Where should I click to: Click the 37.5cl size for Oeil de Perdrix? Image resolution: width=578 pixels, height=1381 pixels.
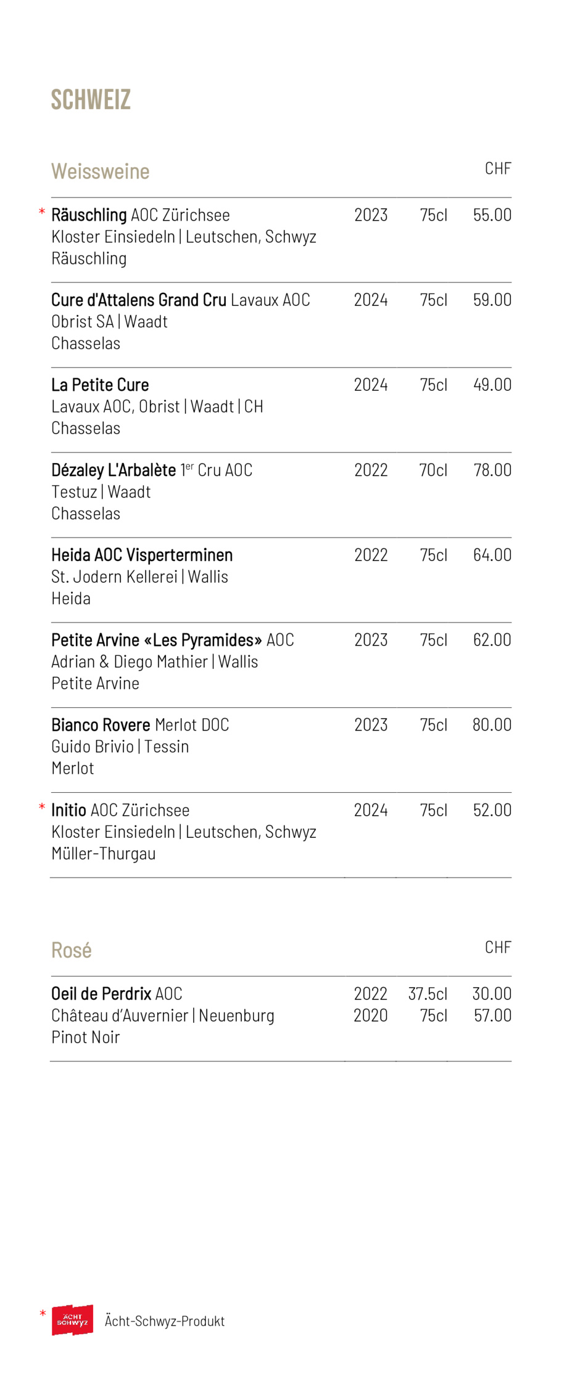tap(427, 994)
